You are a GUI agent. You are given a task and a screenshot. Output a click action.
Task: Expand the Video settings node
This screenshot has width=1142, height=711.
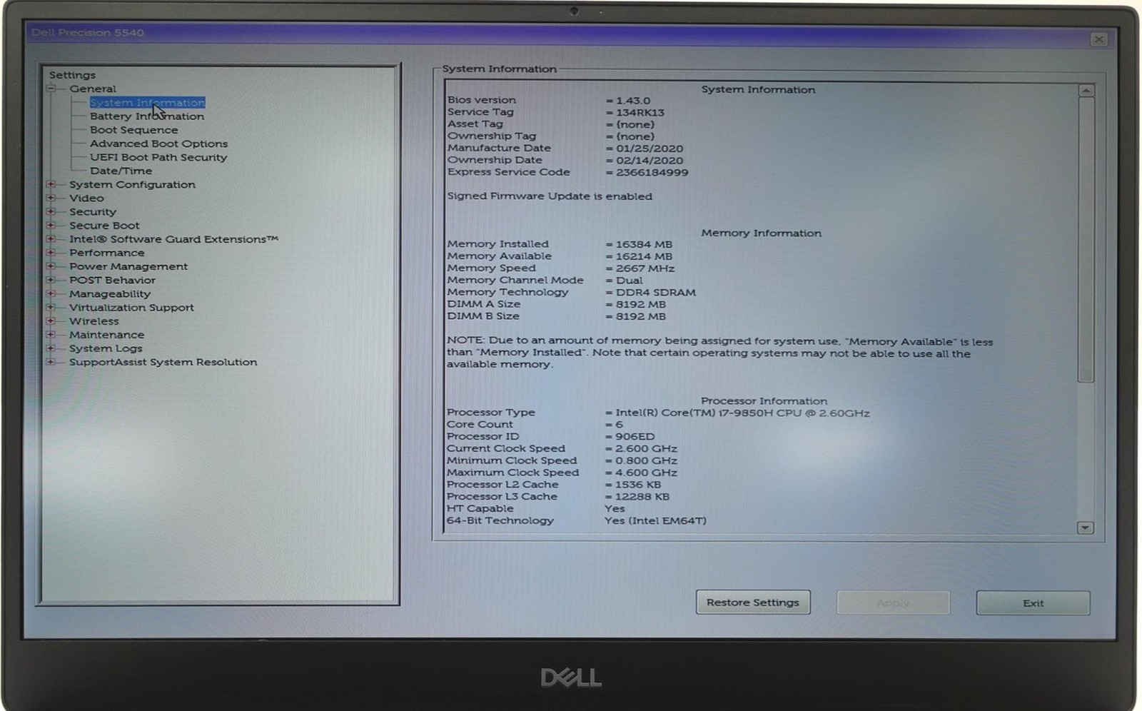(x=51, y=198)
